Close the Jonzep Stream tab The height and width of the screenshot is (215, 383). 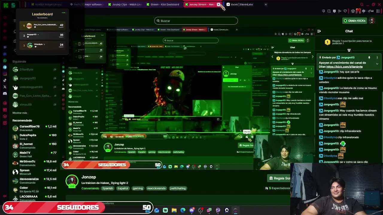pyautogui.click(x=218, y=4)
